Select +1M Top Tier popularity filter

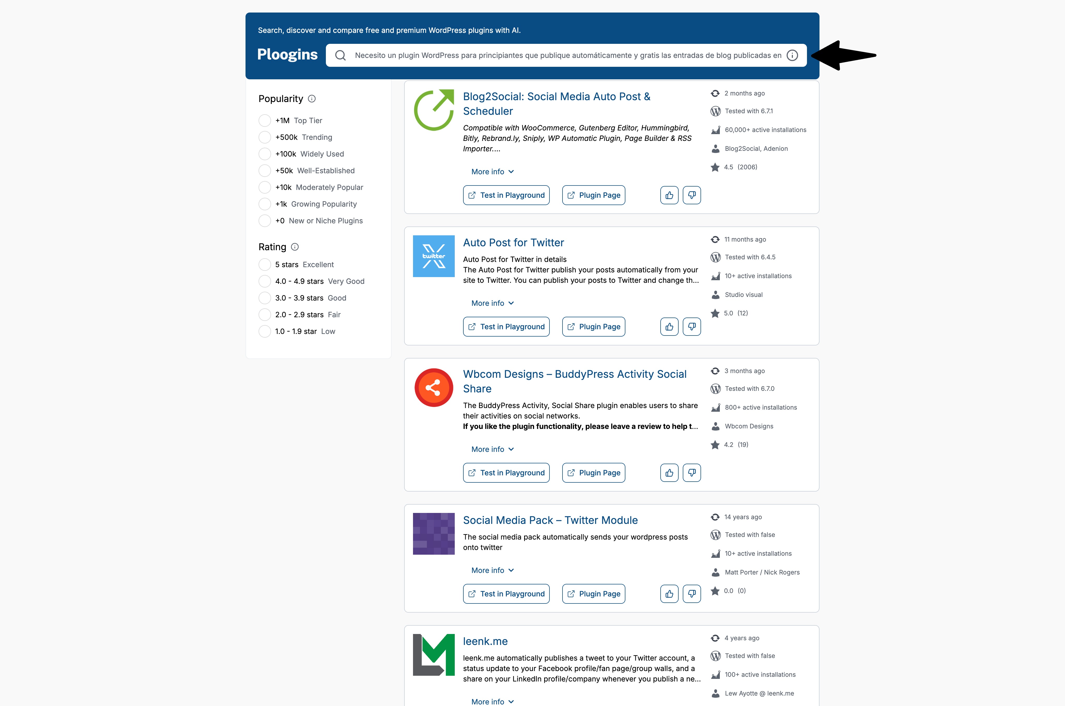265,121
